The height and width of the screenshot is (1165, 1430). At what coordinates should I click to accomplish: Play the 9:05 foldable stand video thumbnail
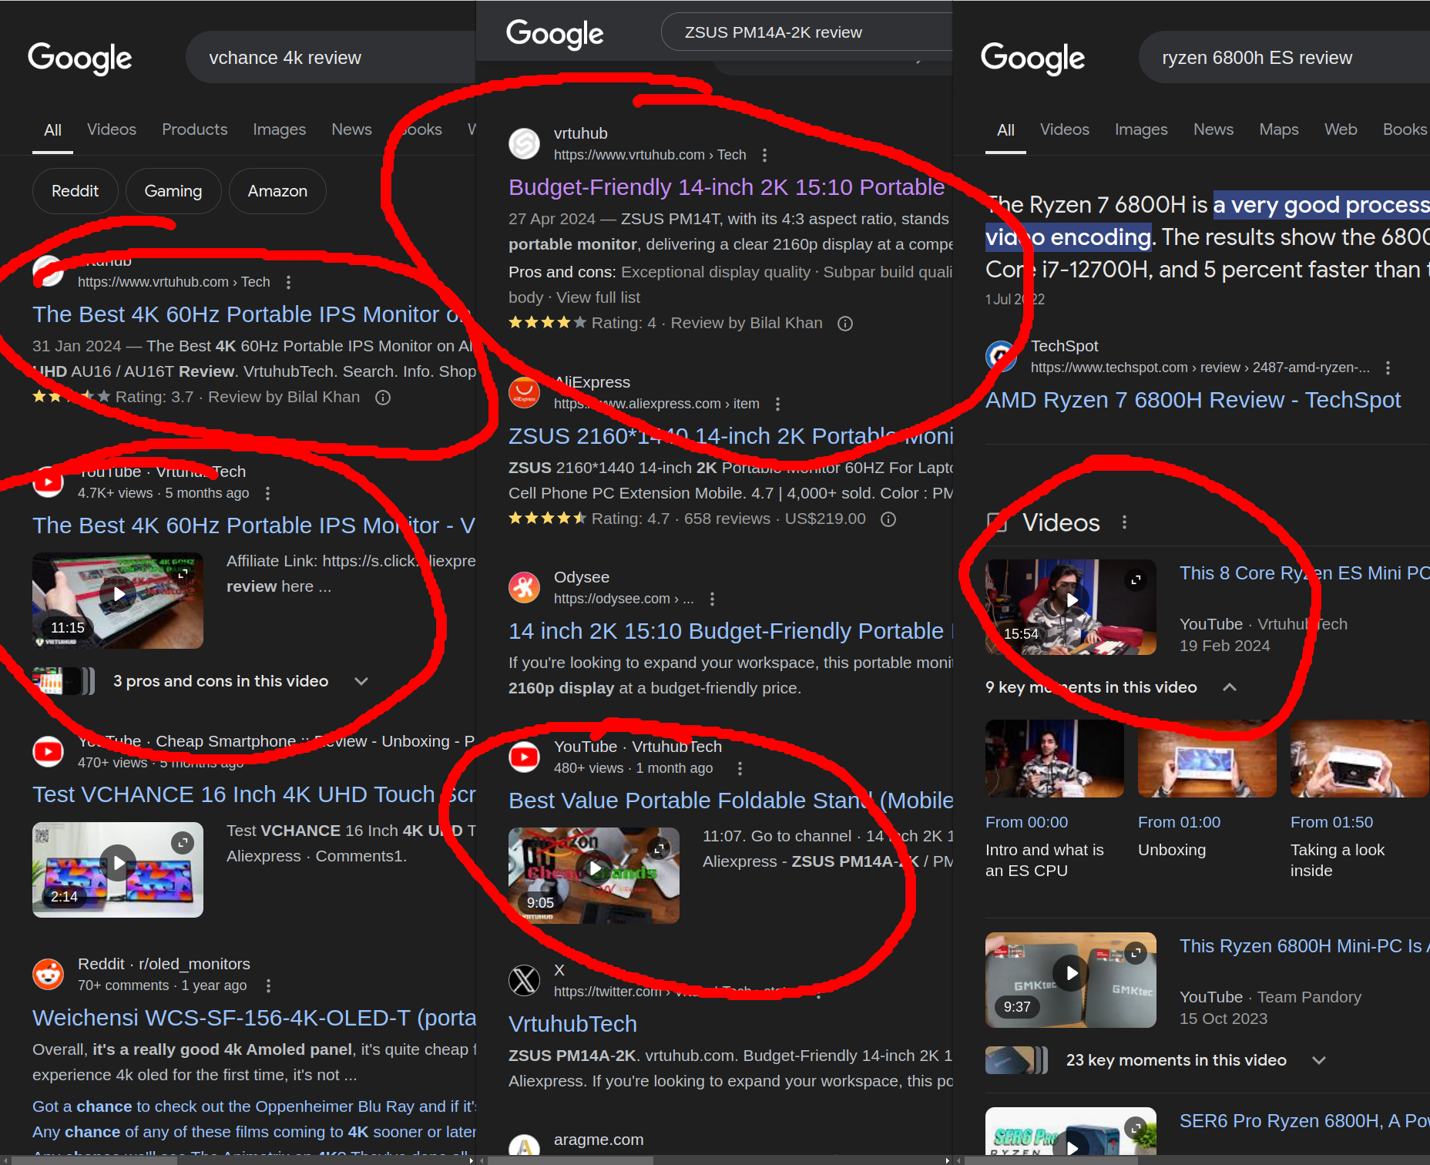click(x=594, y=875)
